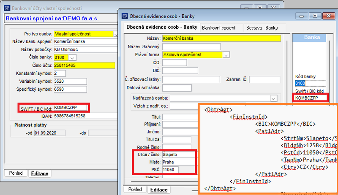The height and width of the screenshot is (195, 338).
Task: Open Editace tab in Bankovní účty window
Action: (40, 173)
